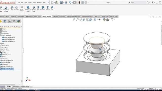Click the search commands field
This screenshot has width=162, height=91.
click(138, 3)
